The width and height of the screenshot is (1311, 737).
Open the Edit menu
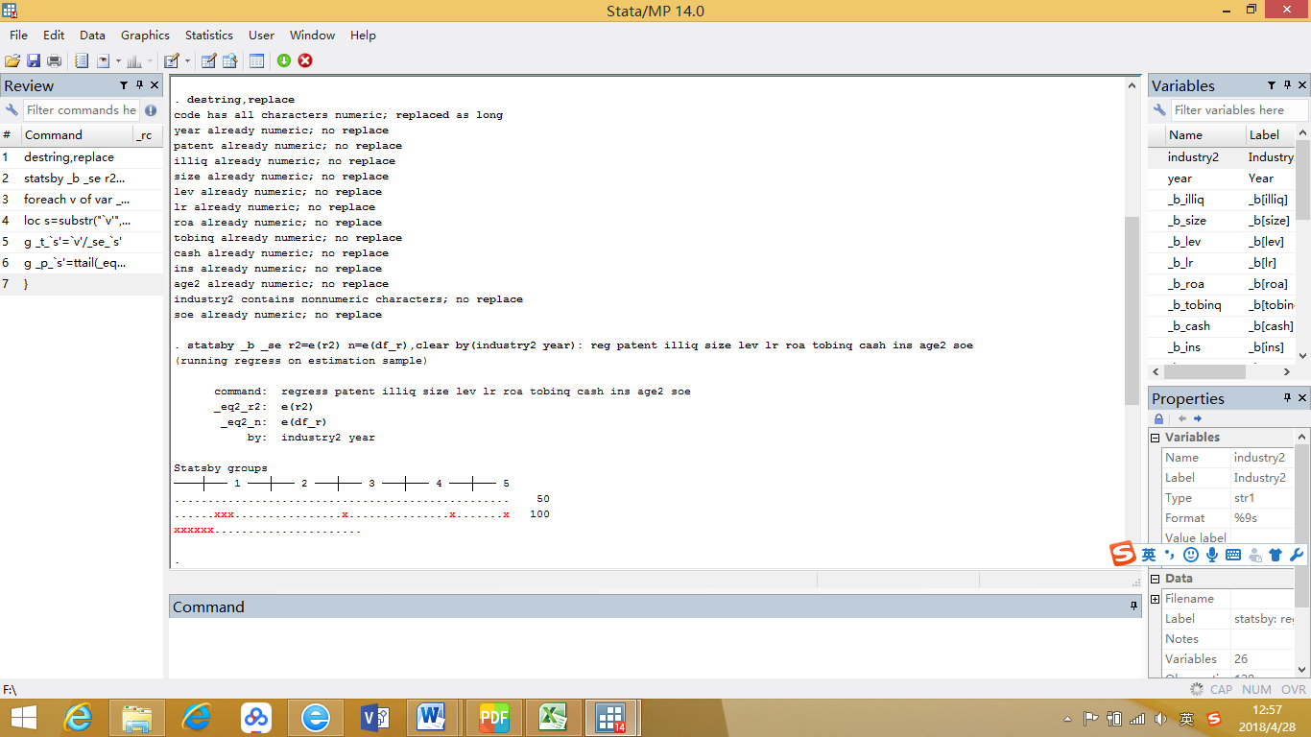pyautogui.click(x=54, y=36)
